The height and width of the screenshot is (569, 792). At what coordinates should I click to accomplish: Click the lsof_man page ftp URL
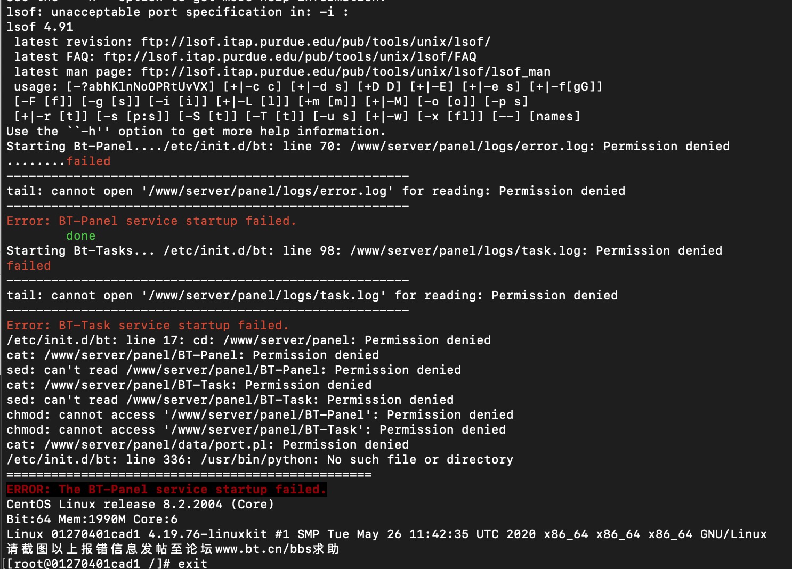point(345,71)
